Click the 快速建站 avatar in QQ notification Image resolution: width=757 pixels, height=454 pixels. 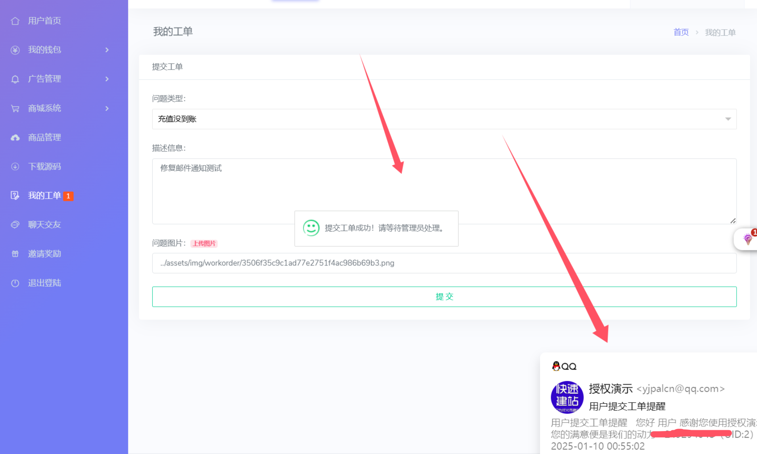pos(567,397)
